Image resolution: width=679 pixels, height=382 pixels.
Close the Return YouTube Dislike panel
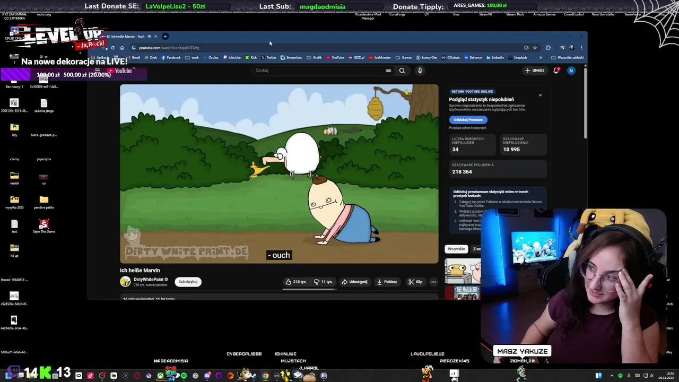tap(540, 95)
